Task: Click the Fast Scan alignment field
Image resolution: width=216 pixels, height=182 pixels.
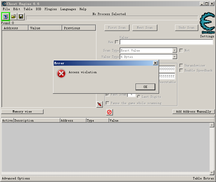Action: 132,95
